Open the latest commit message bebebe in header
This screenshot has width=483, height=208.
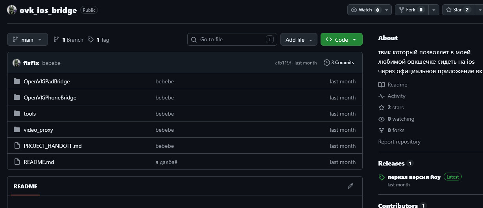click(51, 63)
